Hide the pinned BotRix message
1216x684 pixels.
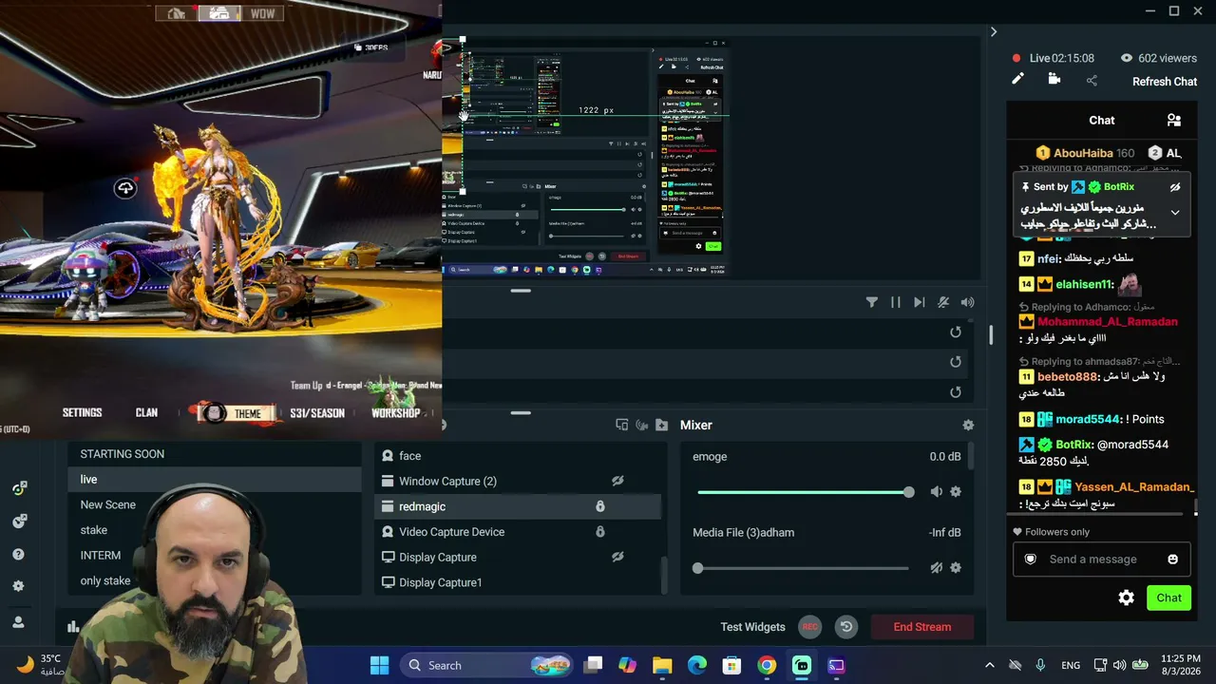pos(1175,187)
